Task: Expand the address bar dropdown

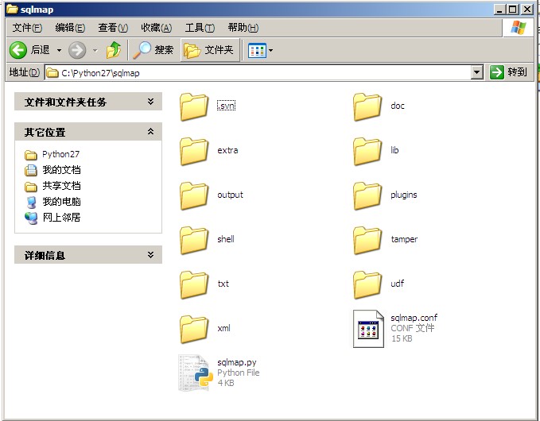Action: [476, 72]
